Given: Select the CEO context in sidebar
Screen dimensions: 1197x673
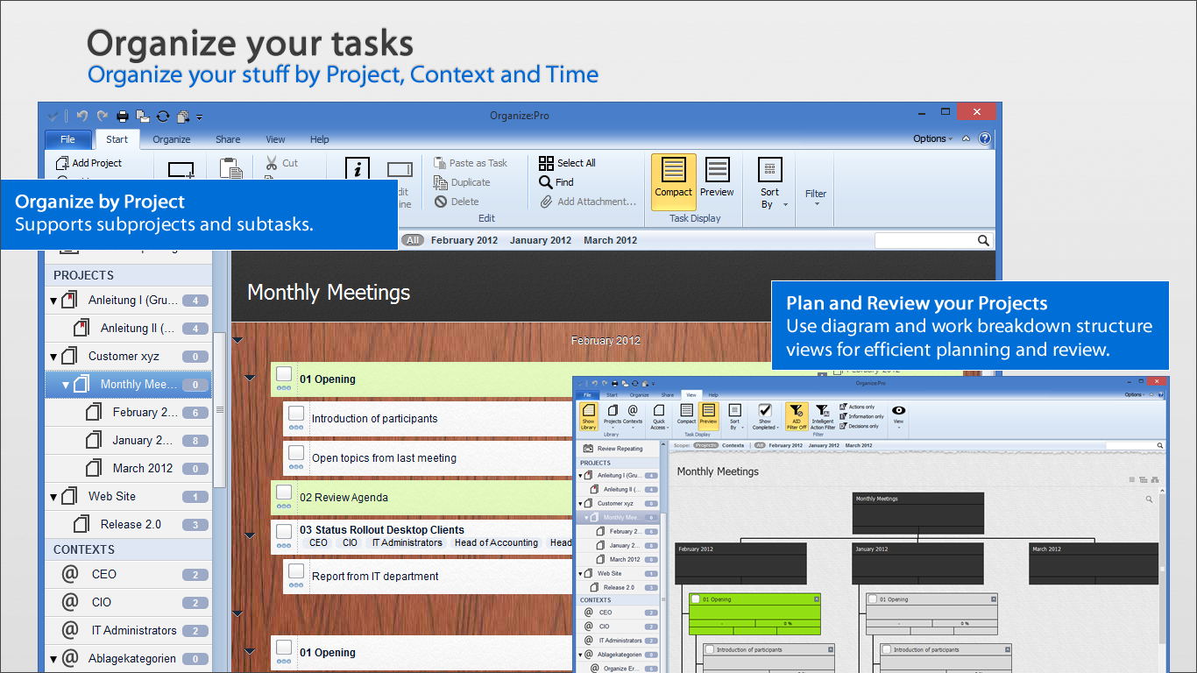Looking at the screenshot, I should tap(129, 574).
